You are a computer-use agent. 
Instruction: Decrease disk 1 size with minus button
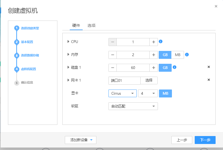click(113, 68)
